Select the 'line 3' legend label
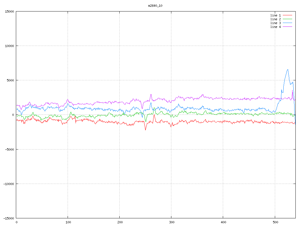This screenshot has height=226, width=301. (275, 23)
